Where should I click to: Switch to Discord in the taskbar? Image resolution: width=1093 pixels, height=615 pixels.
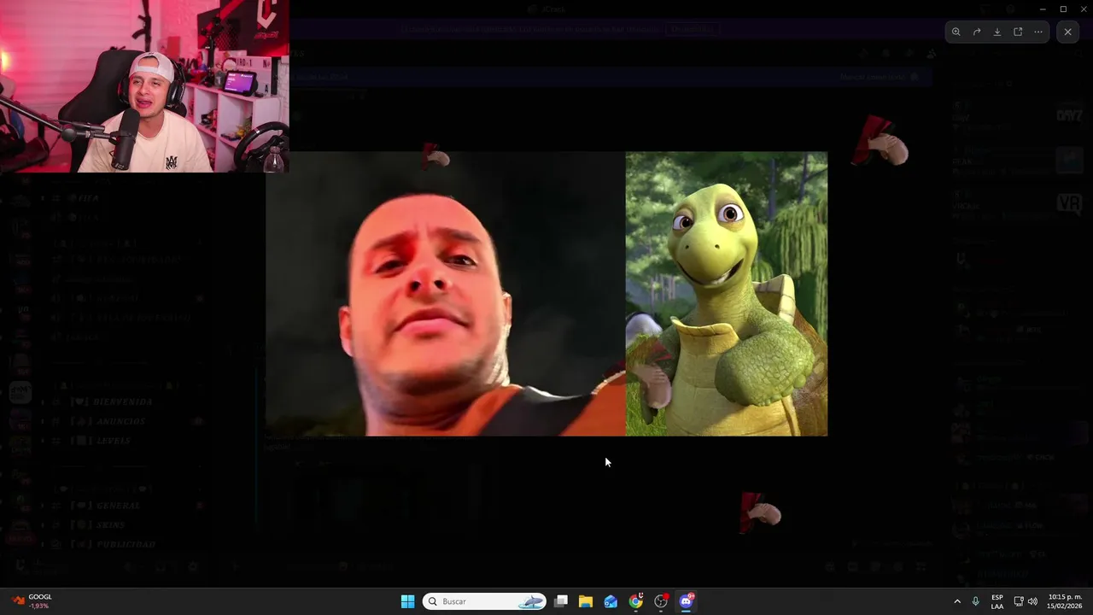click(686, 601)
